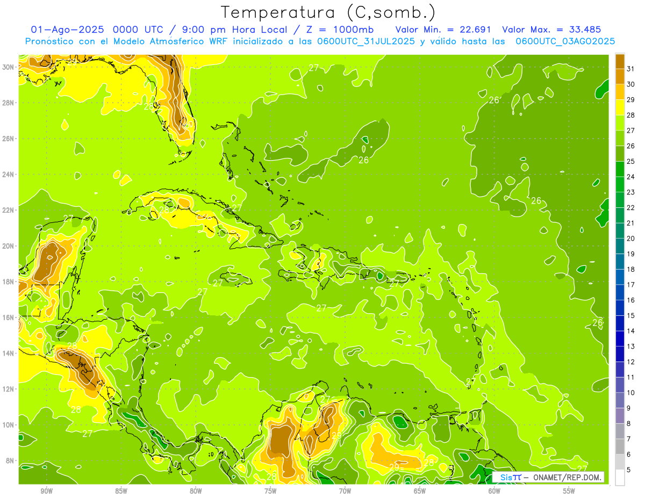Pick the yellow legend swatch between 28 and 29
This screenshot has width=645, height=498.
point(620,107)
